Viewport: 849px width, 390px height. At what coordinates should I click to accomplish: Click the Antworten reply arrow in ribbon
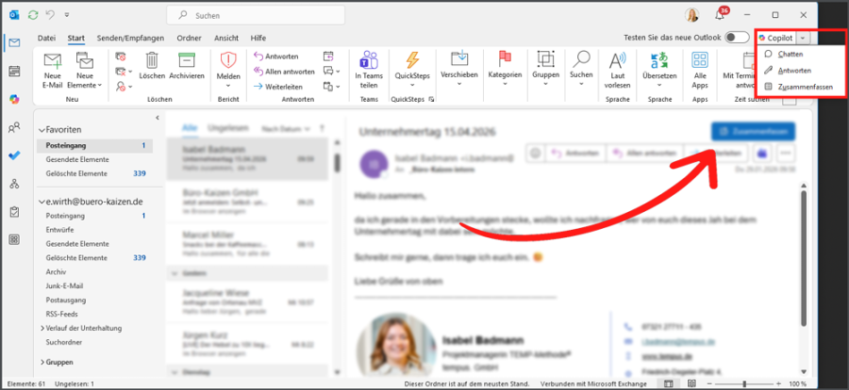pyautogui.click(x=258, y=57)
